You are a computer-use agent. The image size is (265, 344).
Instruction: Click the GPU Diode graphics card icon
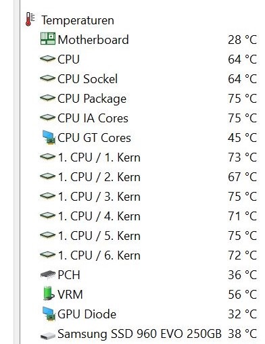coord(49,314)
